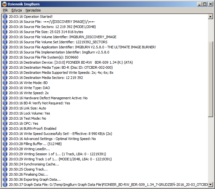Maximize the Dziennik ImgBurn window

[204, 4]
